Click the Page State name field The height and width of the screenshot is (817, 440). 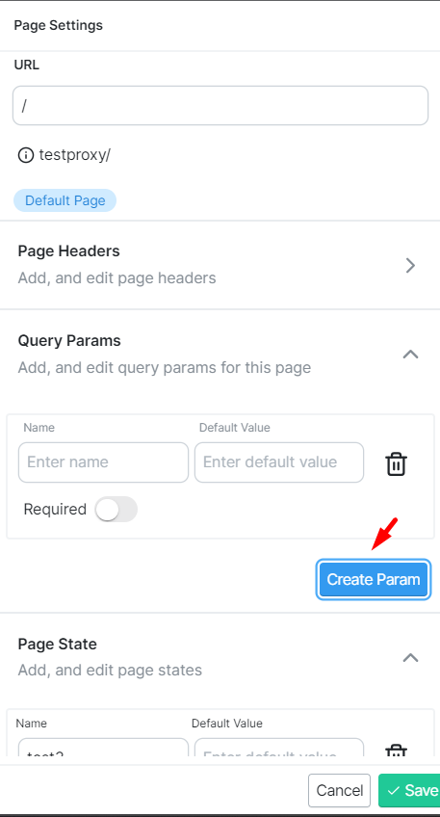click(x=103, y=748)
